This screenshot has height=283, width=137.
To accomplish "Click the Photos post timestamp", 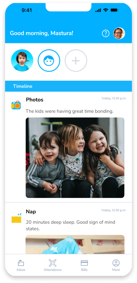I will pos(114,98).
